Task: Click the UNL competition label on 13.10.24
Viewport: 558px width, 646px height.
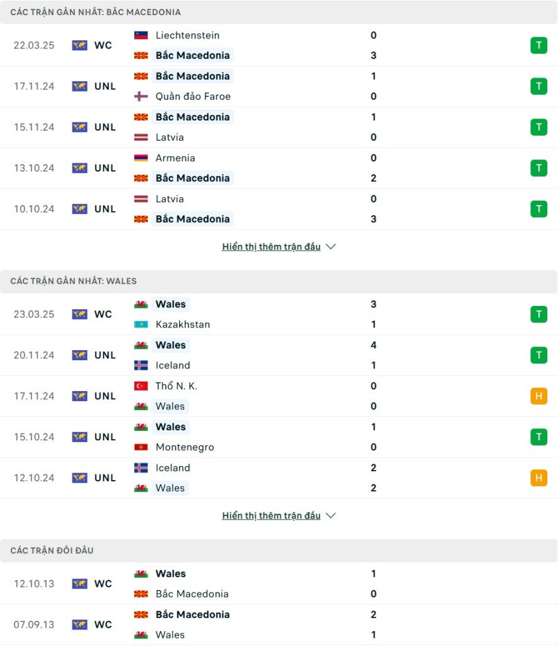Action: point(105,168)
